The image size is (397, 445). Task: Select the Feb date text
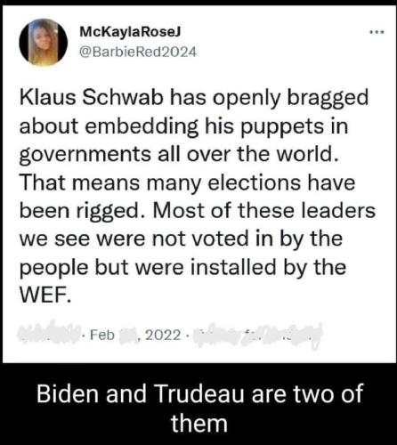[102, 336]
